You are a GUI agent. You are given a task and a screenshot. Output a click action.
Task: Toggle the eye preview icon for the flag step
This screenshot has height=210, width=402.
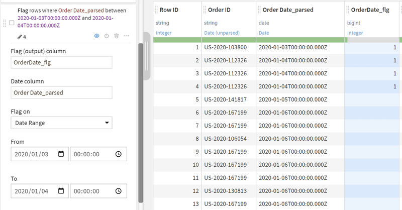coord(96,36)
